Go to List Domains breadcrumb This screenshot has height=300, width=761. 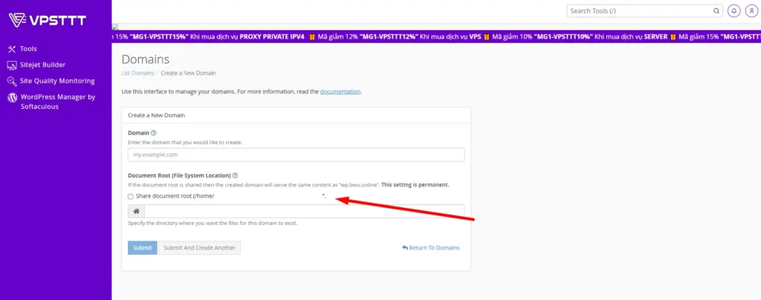click(137, 74)
